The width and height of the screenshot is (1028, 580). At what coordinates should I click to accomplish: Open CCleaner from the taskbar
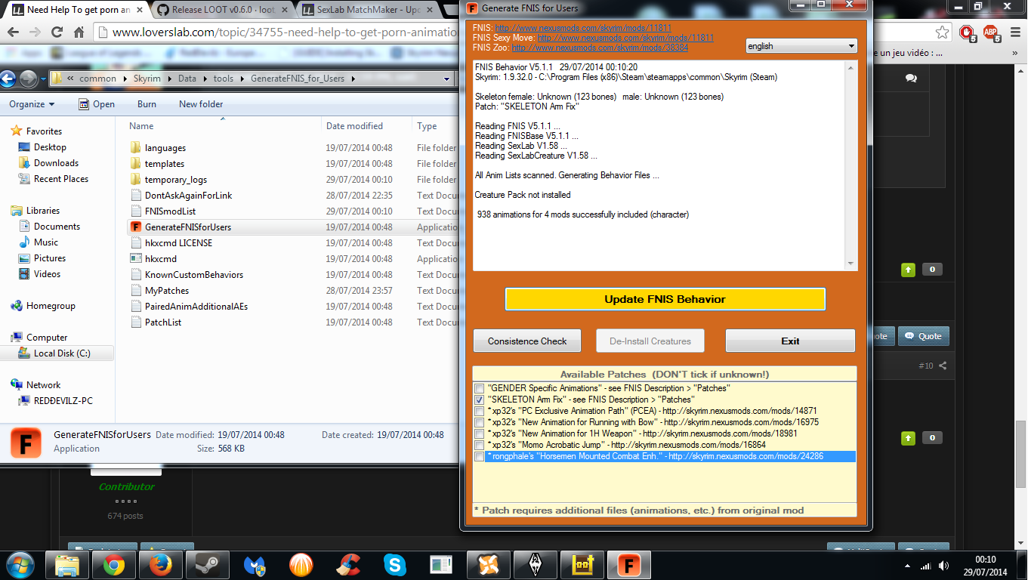tap(348, 564)
